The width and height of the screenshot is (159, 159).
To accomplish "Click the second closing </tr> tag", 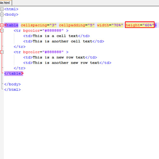I will (20, 68).
